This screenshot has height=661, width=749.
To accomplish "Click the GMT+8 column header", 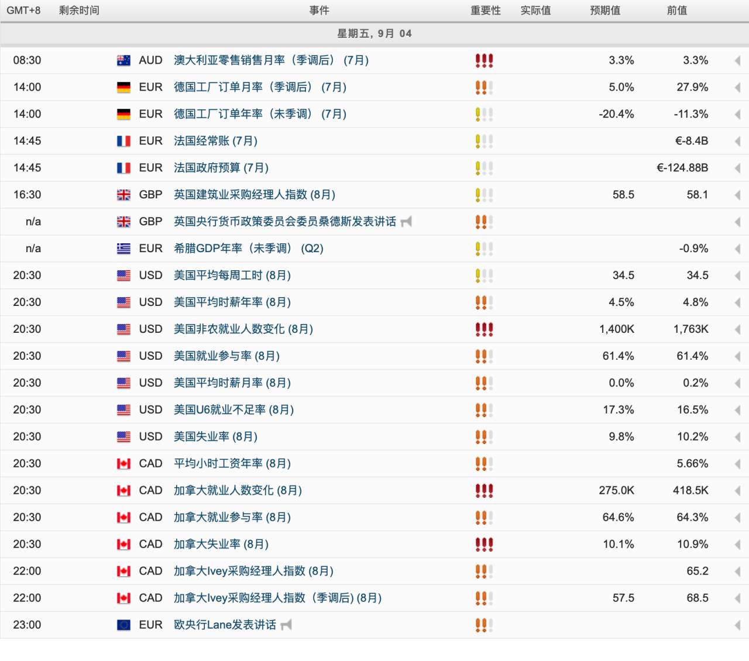I will [23, 11].
